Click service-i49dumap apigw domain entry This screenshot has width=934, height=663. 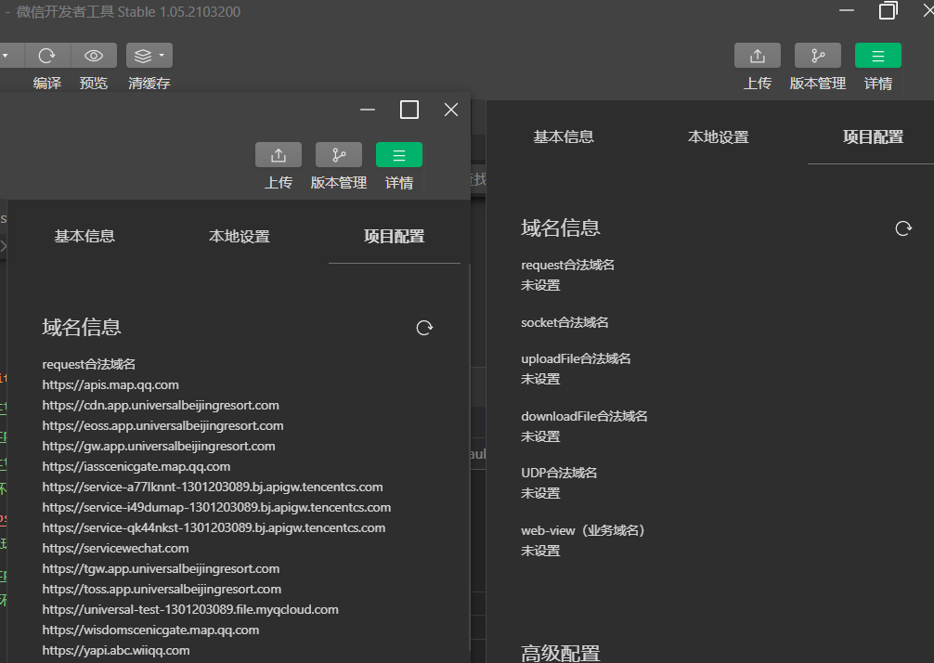(216, 507)
